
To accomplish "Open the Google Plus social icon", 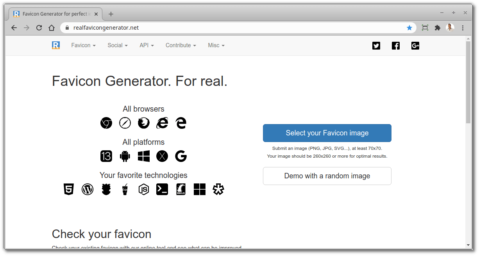I will click(x=415, y=46).
